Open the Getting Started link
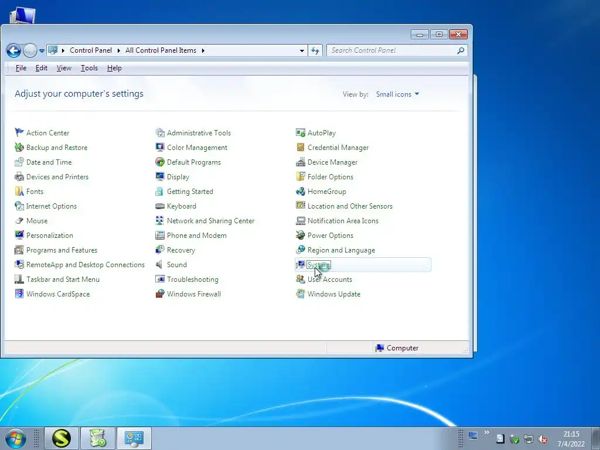 190,192
